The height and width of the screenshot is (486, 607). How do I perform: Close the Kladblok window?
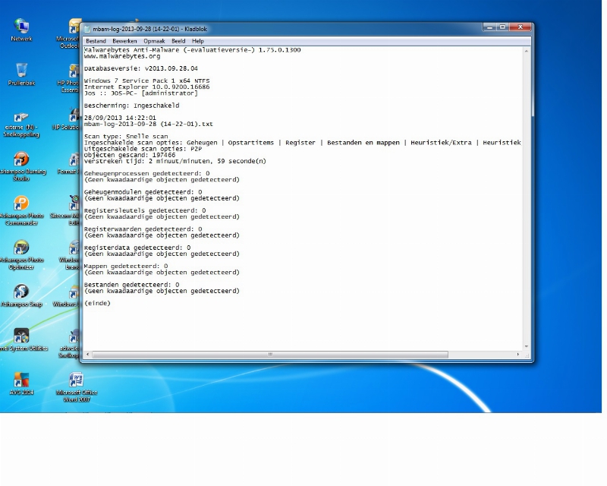click(521, 27)
